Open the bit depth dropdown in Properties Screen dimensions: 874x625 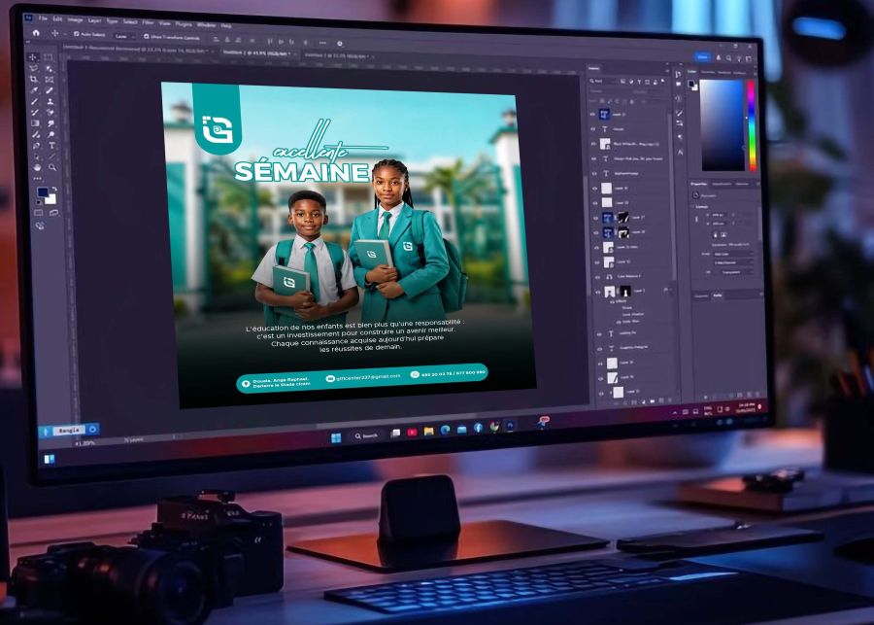732,262
